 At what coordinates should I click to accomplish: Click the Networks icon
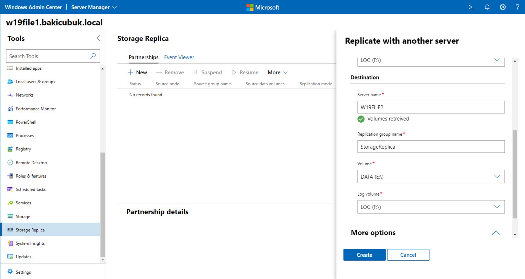[10, 95]
